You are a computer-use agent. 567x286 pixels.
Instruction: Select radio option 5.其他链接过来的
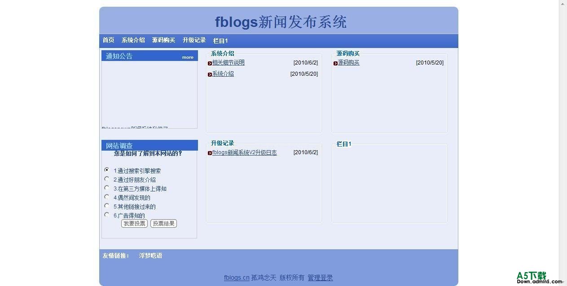(107, 206)
